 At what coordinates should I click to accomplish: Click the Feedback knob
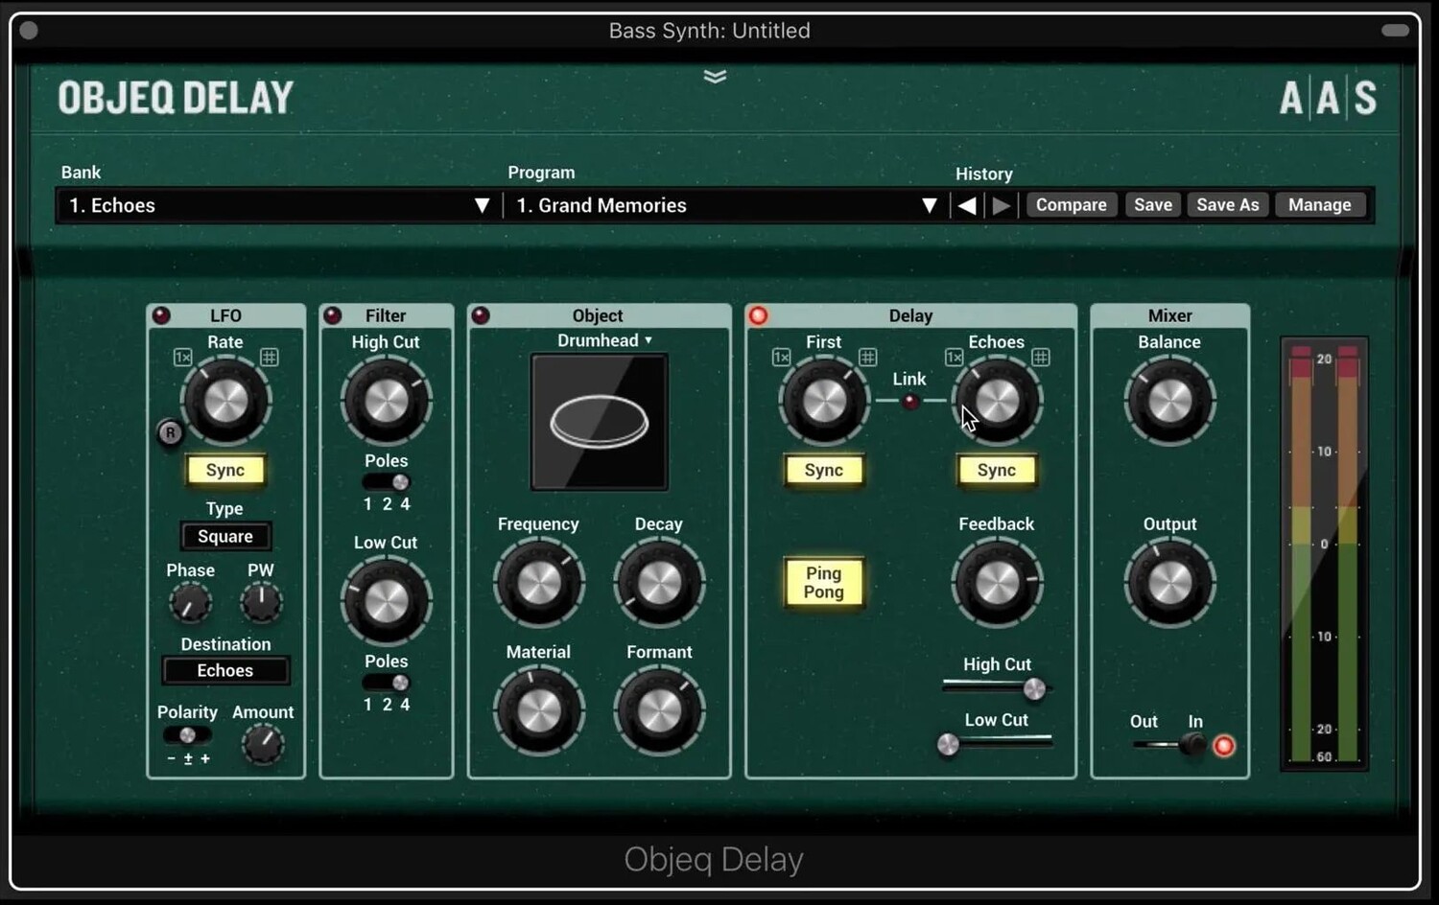click(997, 582)
